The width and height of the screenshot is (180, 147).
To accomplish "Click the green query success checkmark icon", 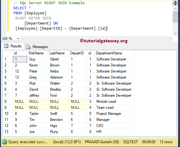I will (x=4, y=142).
